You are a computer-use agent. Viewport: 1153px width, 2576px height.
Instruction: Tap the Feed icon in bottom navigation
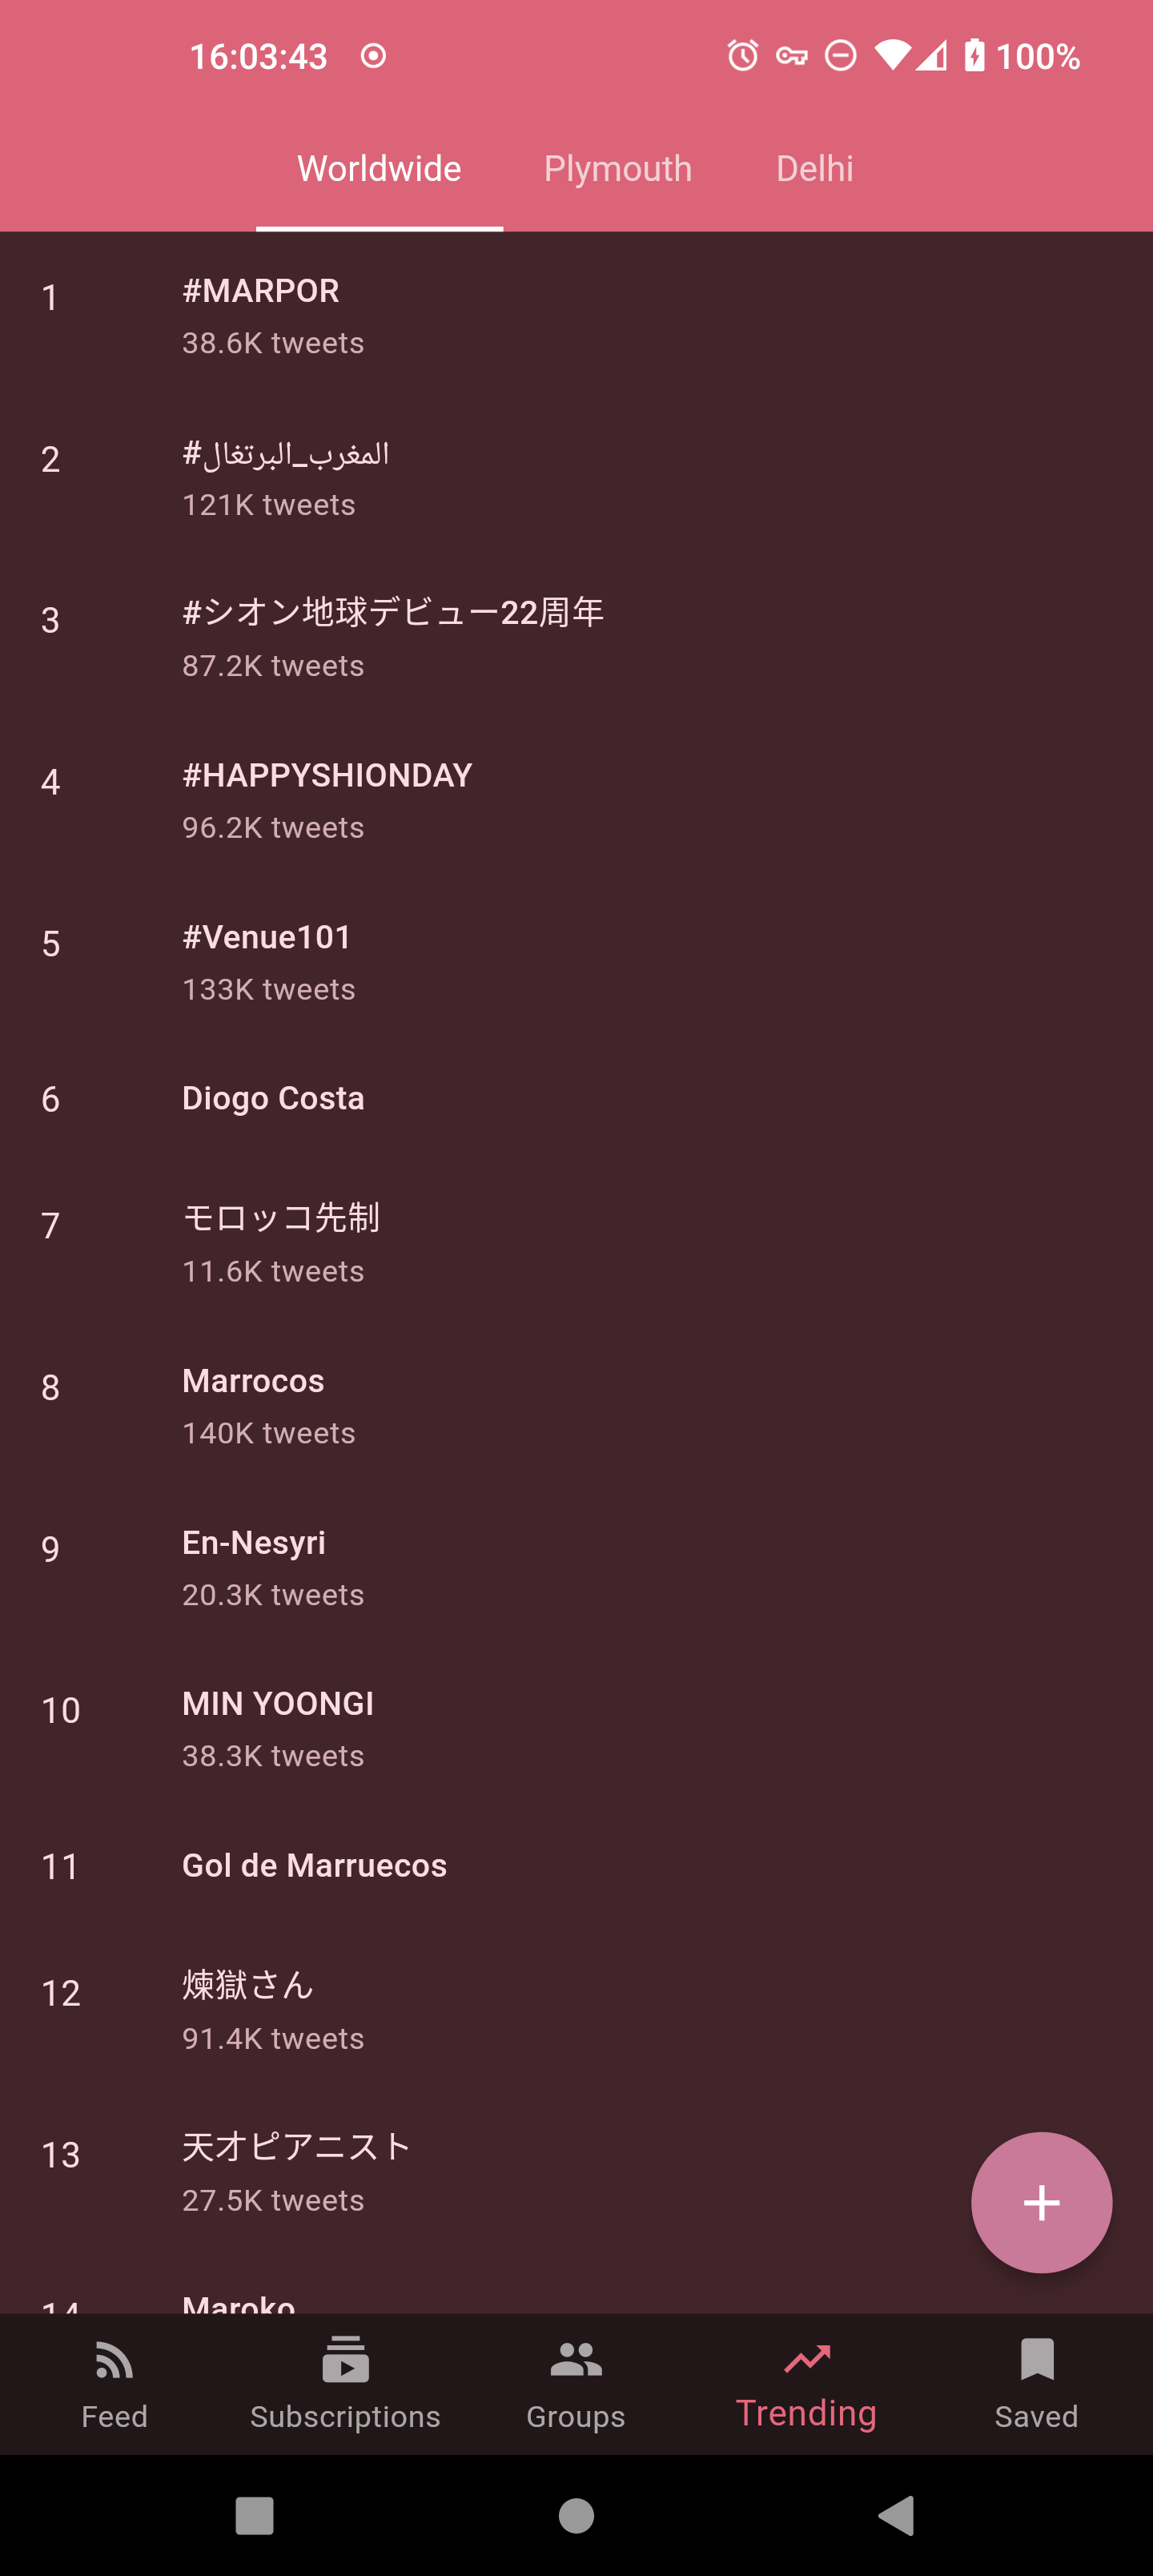114,2361
